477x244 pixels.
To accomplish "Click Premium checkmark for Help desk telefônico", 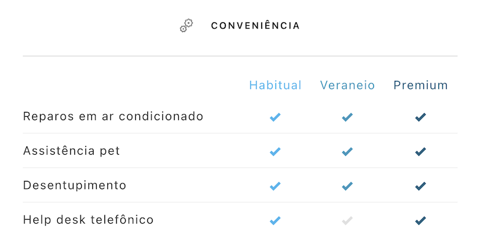I will point(420,221).
